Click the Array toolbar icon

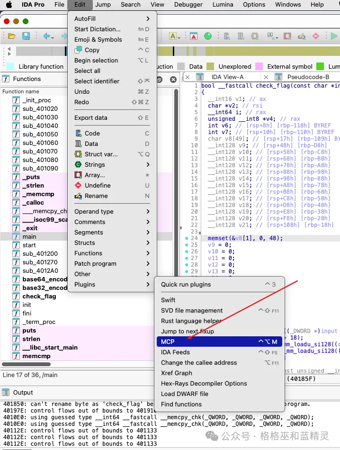(287, 36)
